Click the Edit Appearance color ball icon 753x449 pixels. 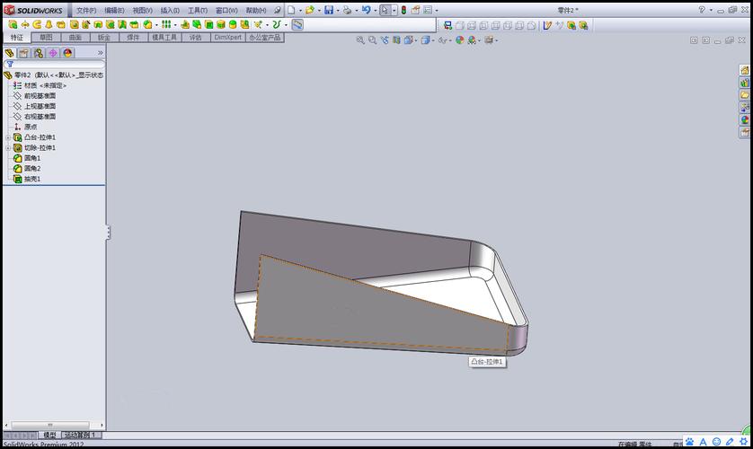(x=459, y=40)
